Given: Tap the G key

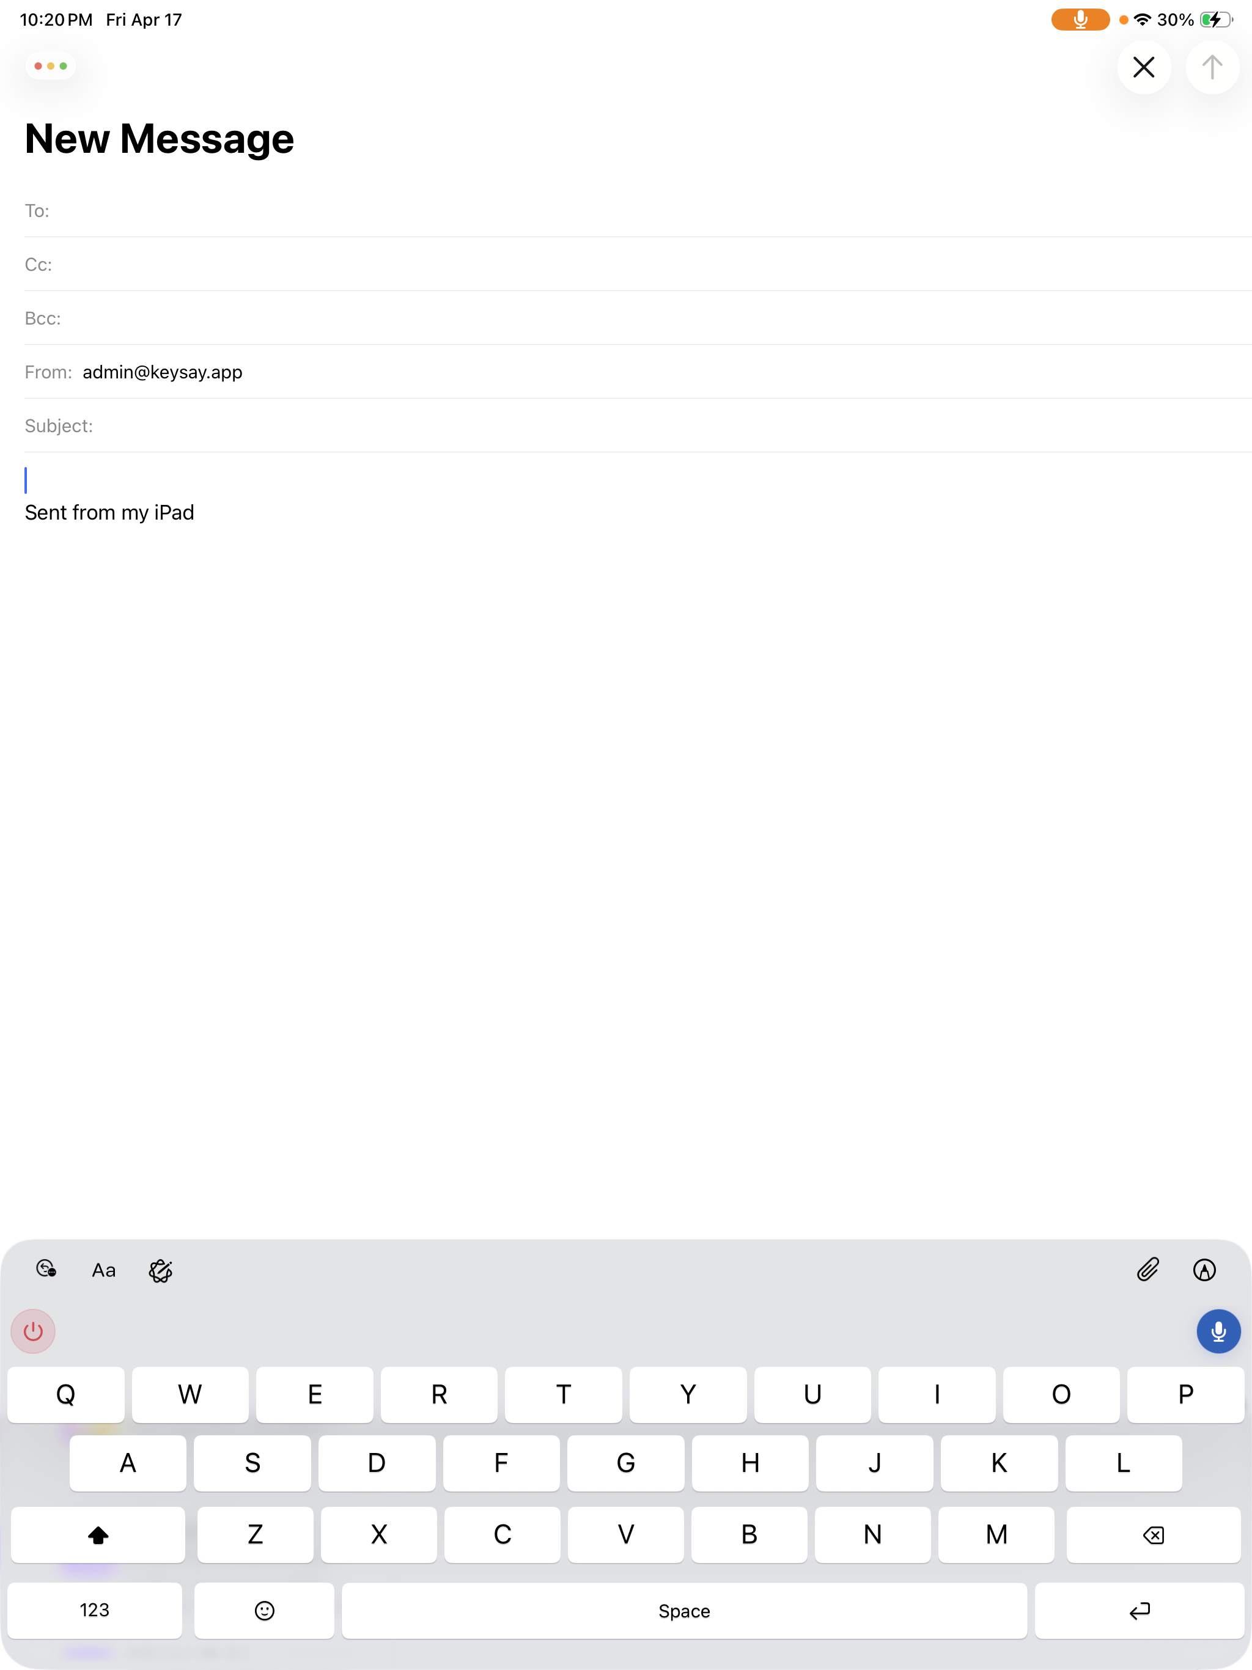Looking at the screenshot, I should pyautogui.click(x=626, y=1463).
